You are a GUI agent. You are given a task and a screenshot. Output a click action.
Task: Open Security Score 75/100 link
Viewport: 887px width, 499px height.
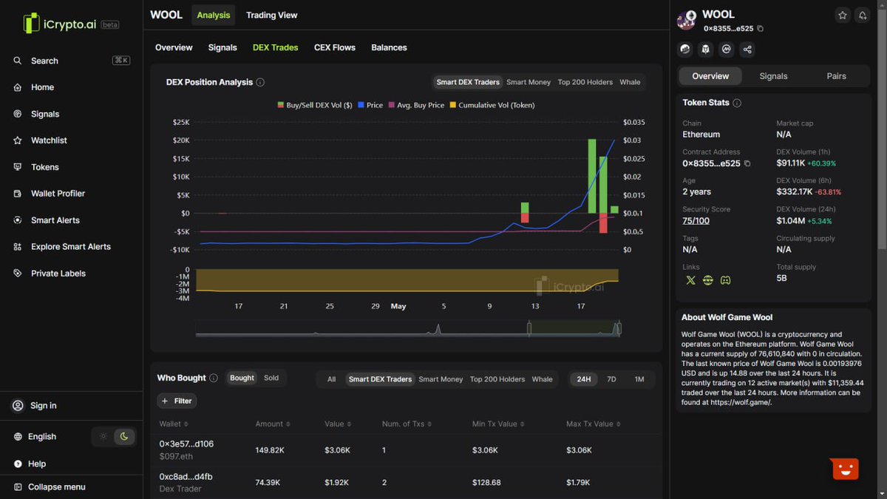tap(696, 220)
